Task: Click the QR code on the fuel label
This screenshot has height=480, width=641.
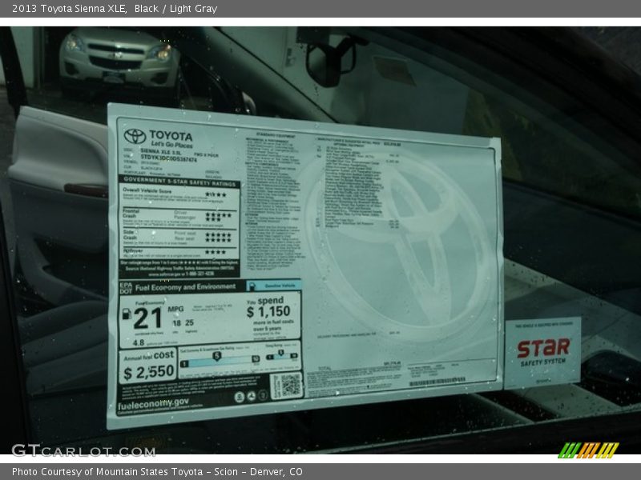Action: pyautogui.click(x=290, y=385)
